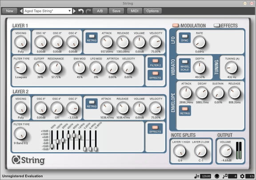Screen dimensions: 256x180
Task: Click Layer 1 Release knob
Action: point(123,42)
